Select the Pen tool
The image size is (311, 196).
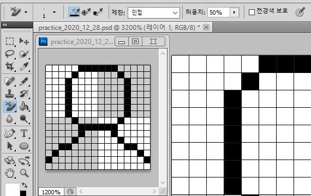tap(10, 133)
